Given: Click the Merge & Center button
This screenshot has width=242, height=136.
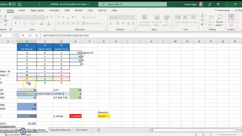Looking at the screenshot, I should [x=92, y=23].
